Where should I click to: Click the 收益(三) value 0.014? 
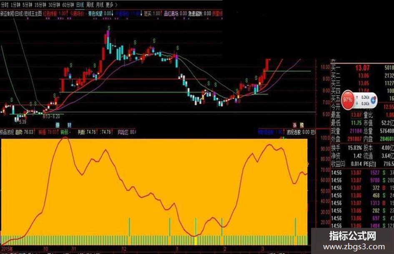[356, 164]
